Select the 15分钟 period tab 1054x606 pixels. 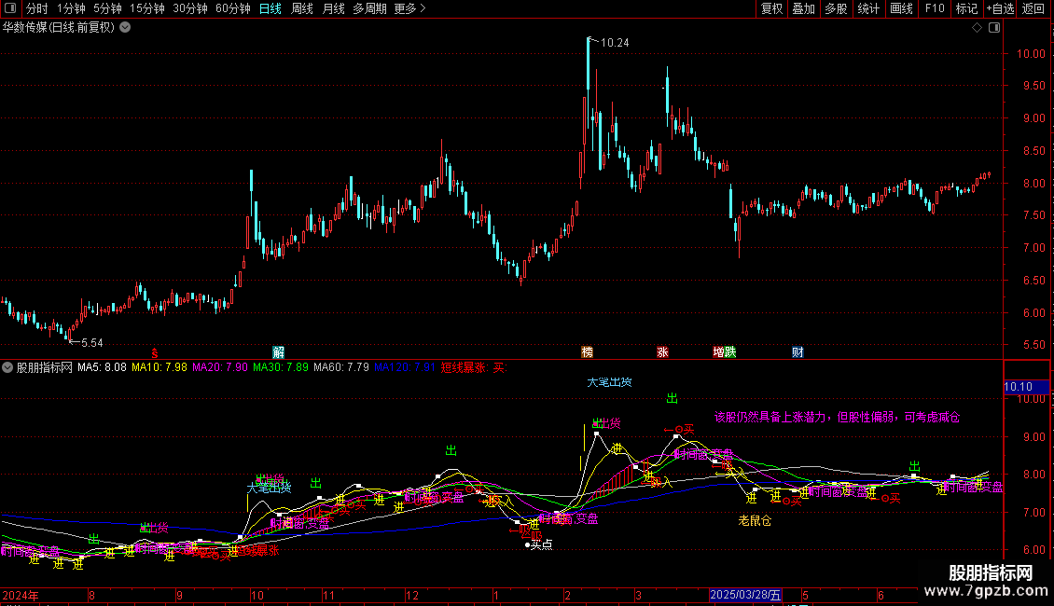pyautogui.click(x=147, y=8)
